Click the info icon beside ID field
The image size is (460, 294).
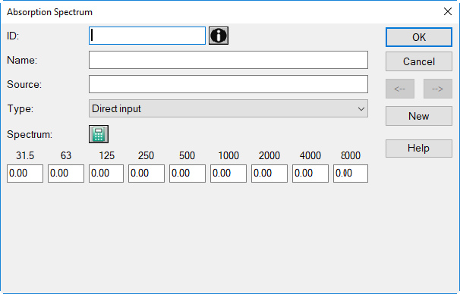[x=219, y=36]
